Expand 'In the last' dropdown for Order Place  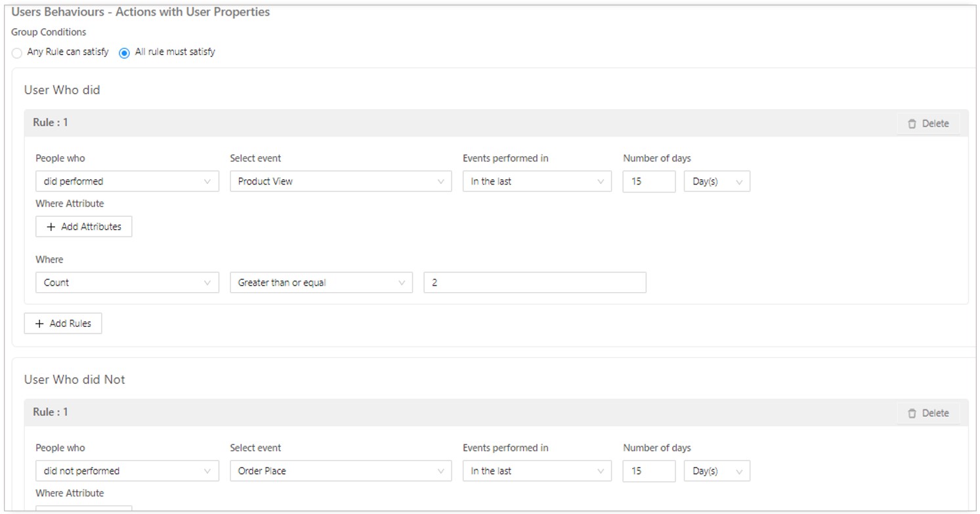pyautogui.click(x=536, y=471)
